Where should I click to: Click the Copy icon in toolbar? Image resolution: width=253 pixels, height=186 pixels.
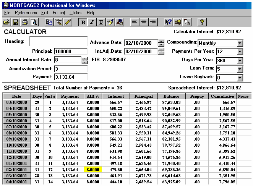click(49, 22)
